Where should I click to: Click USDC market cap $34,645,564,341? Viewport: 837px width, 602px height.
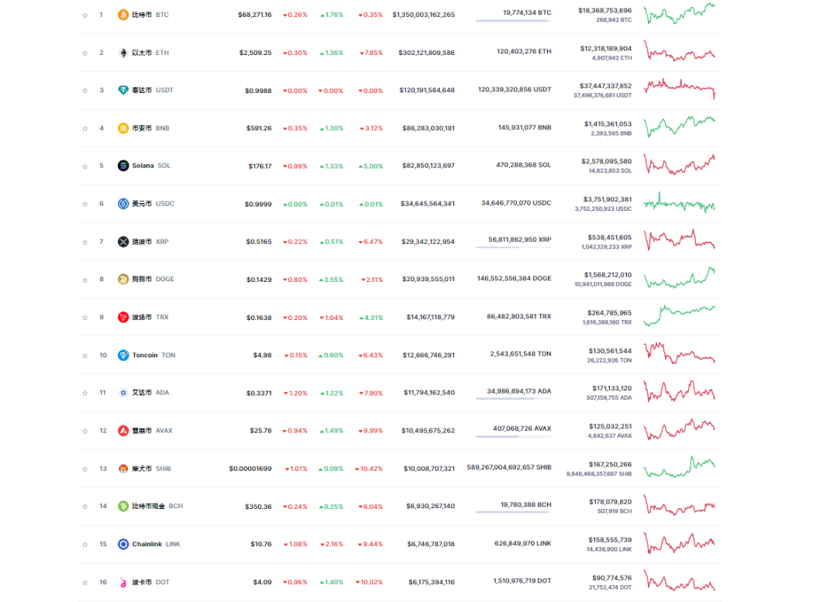(428, 204)
